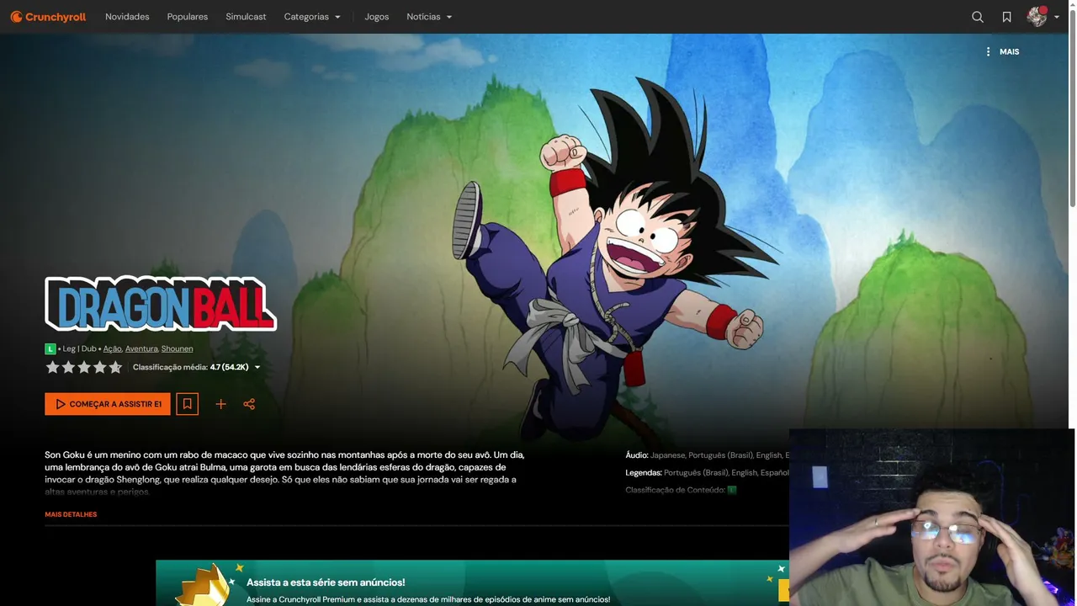Rate the series one star
Screen dimensions: 1077x606
coord(52,367)
